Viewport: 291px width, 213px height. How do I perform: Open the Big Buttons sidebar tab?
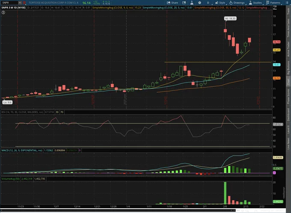[x=288, y=68]
